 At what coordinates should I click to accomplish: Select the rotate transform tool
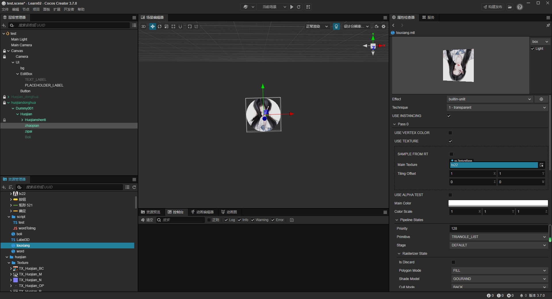[160, 26]
